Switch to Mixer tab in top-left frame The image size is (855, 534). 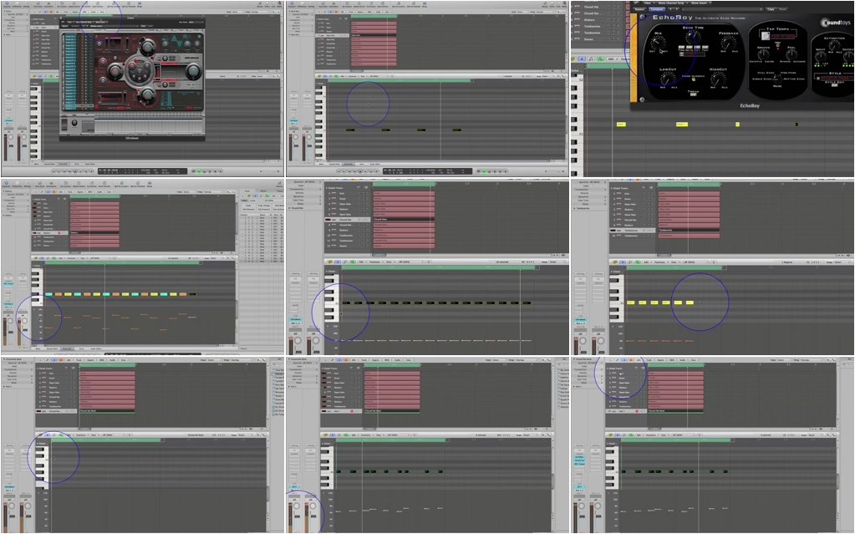click(x=37, y=164)
